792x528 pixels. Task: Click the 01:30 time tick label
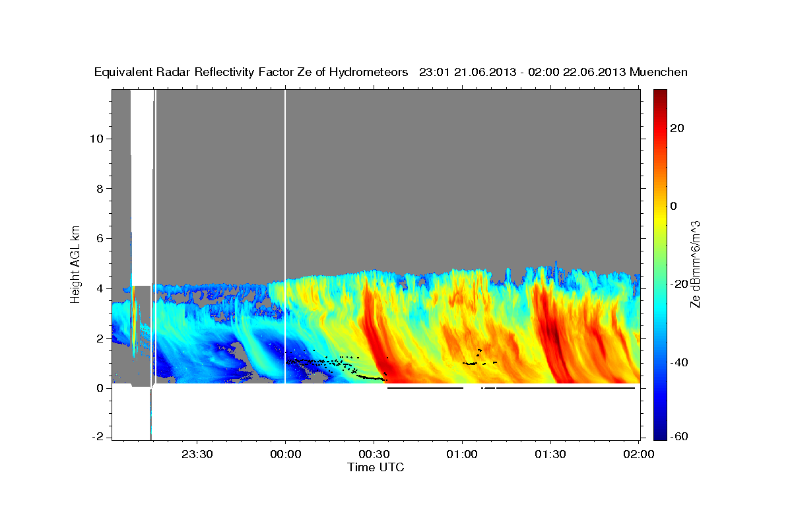550,454
